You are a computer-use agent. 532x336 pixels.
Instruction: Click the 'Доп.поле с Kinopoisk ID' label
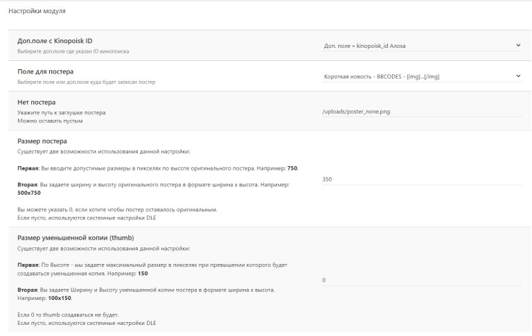(x=55, y=41)
